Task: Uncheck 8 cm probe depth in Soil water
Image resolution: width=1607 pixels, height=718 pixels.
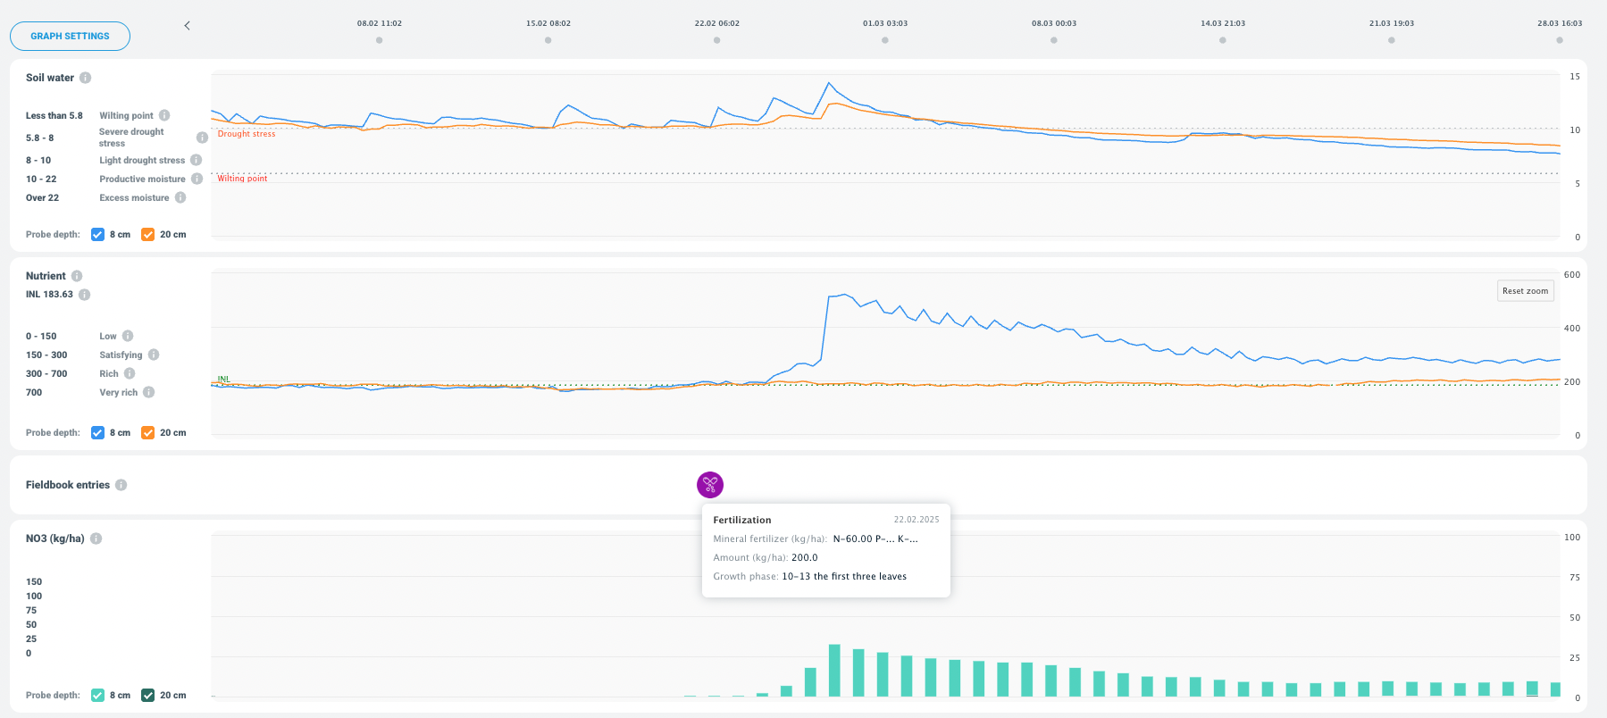Action: (x=98, y=235)
